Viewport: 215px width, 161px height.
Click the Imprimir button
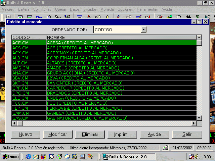[x=122, y=135]
